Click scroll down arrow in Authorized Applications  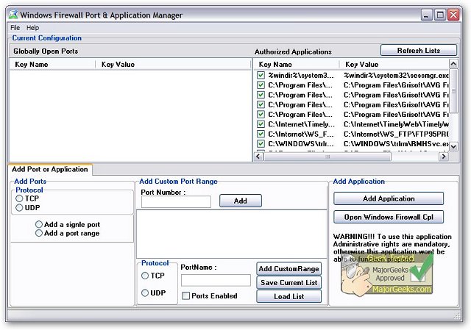[x=453, y=146]
